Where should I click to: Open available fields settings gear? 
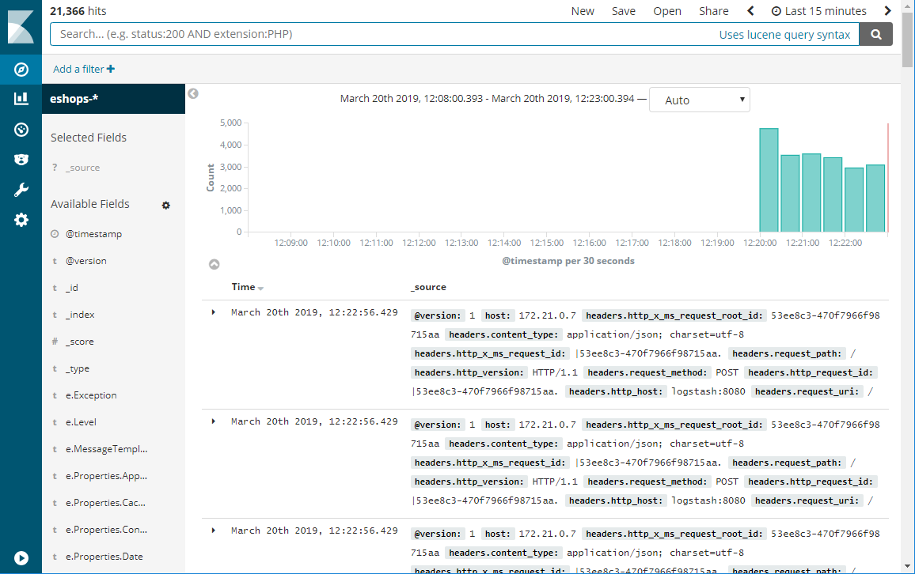click(x=165, y=206)
